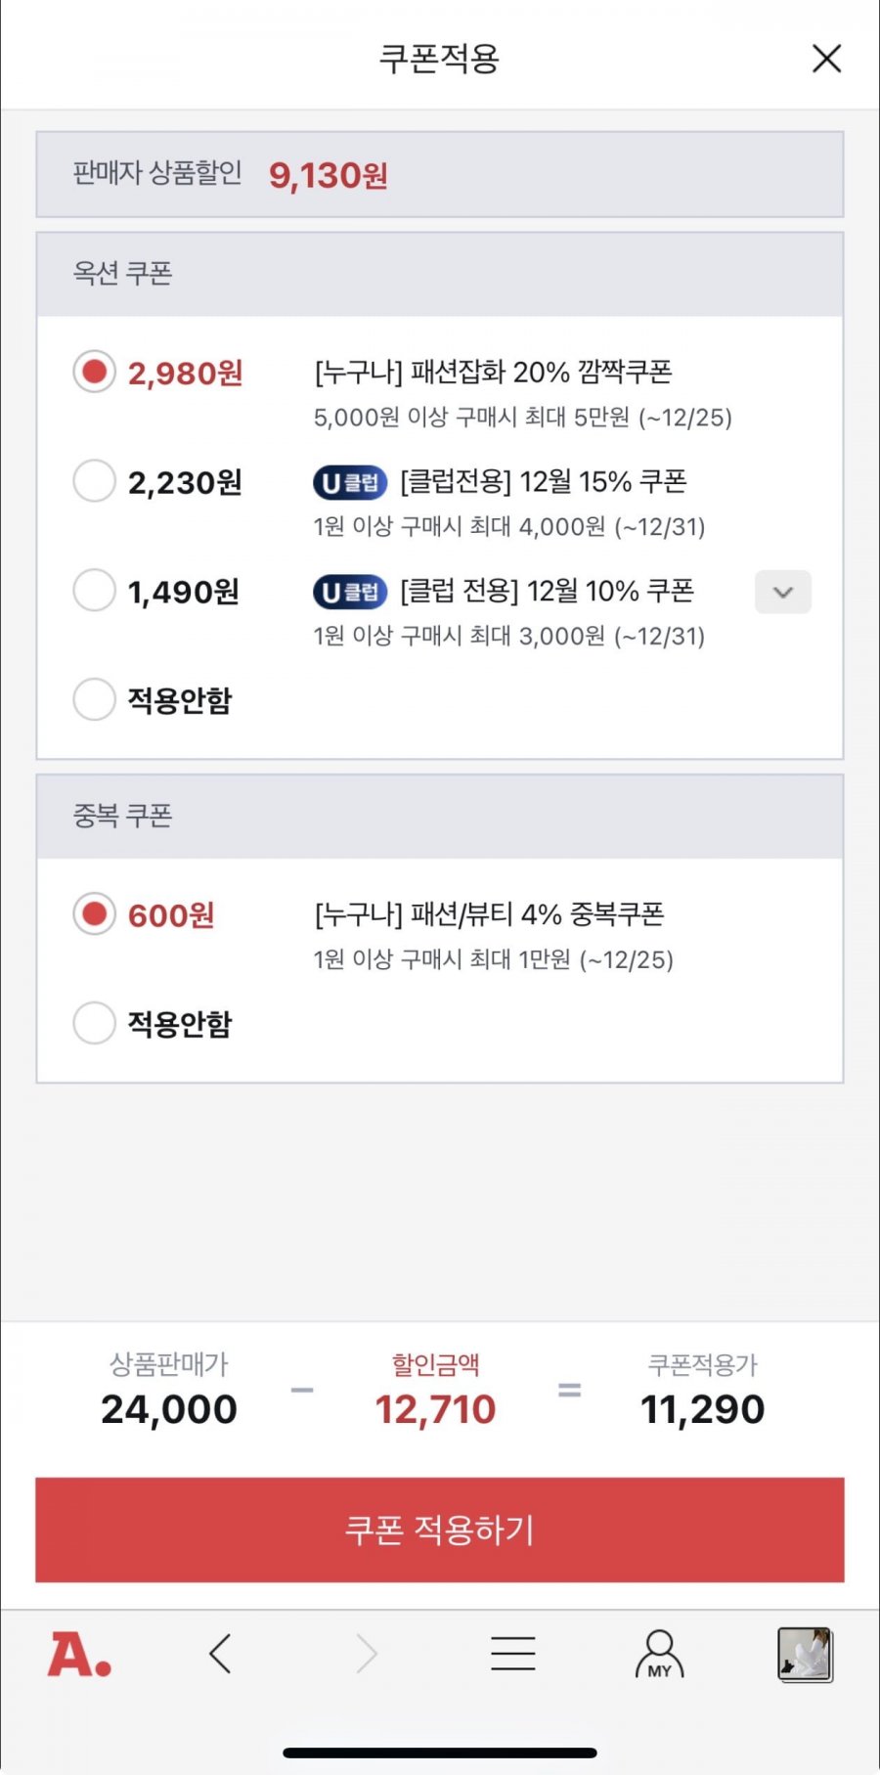Close the coupon popup with the X icon

(826, 59)
